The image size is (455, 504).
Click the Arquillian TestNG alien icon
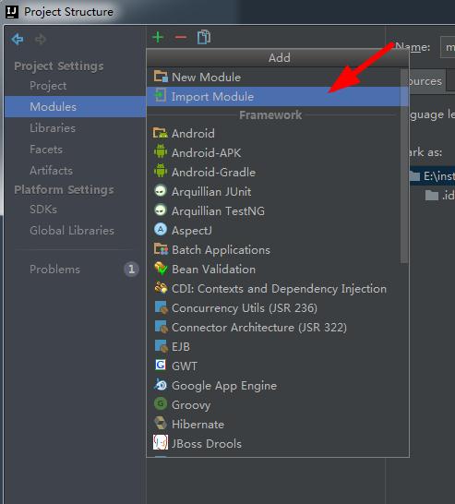click(x=161, y=210)
